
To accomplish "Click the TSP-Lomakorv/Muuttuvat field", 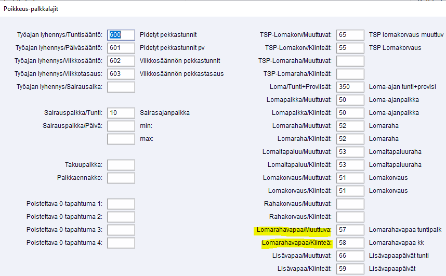I will (350, 35).
